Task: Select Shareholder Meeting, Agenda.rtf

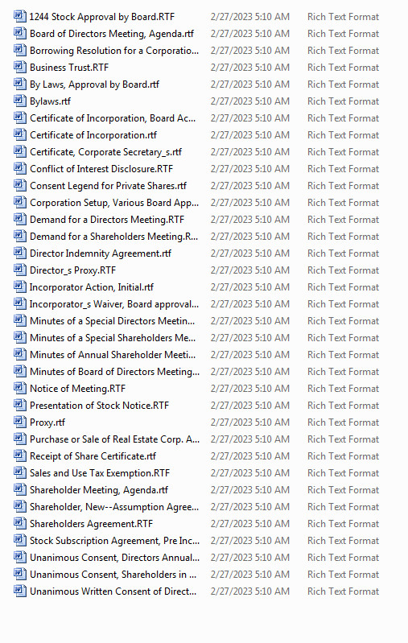Action: [99, 490]
